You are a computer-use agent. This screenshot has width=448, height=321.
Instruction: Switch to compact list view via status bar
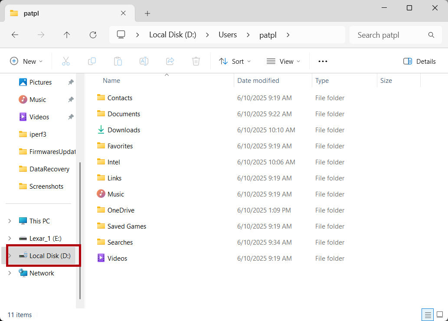[428, 314]
